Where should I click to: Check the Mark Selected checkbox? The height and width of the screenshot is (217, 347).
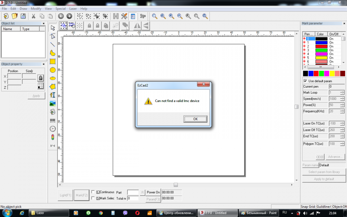93,198
